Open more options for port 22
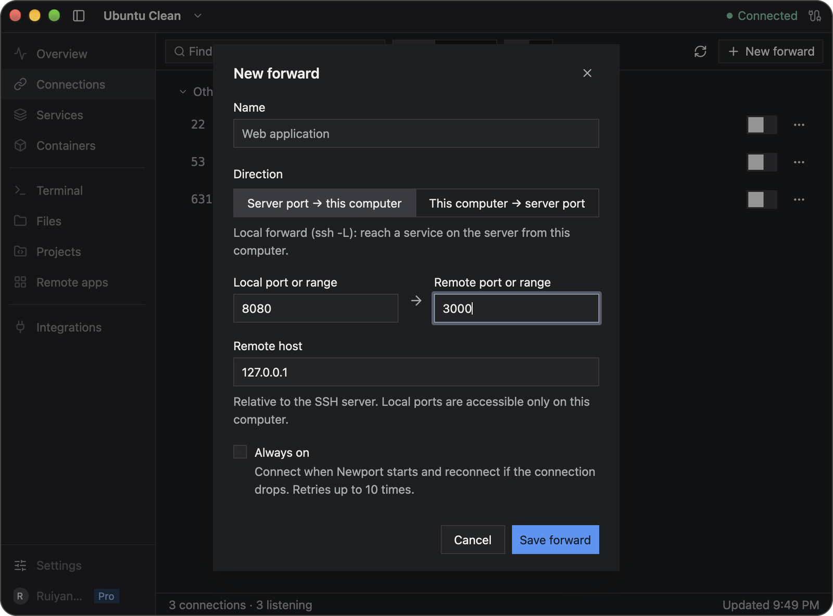The image size is (833, 616). [799, 125]
